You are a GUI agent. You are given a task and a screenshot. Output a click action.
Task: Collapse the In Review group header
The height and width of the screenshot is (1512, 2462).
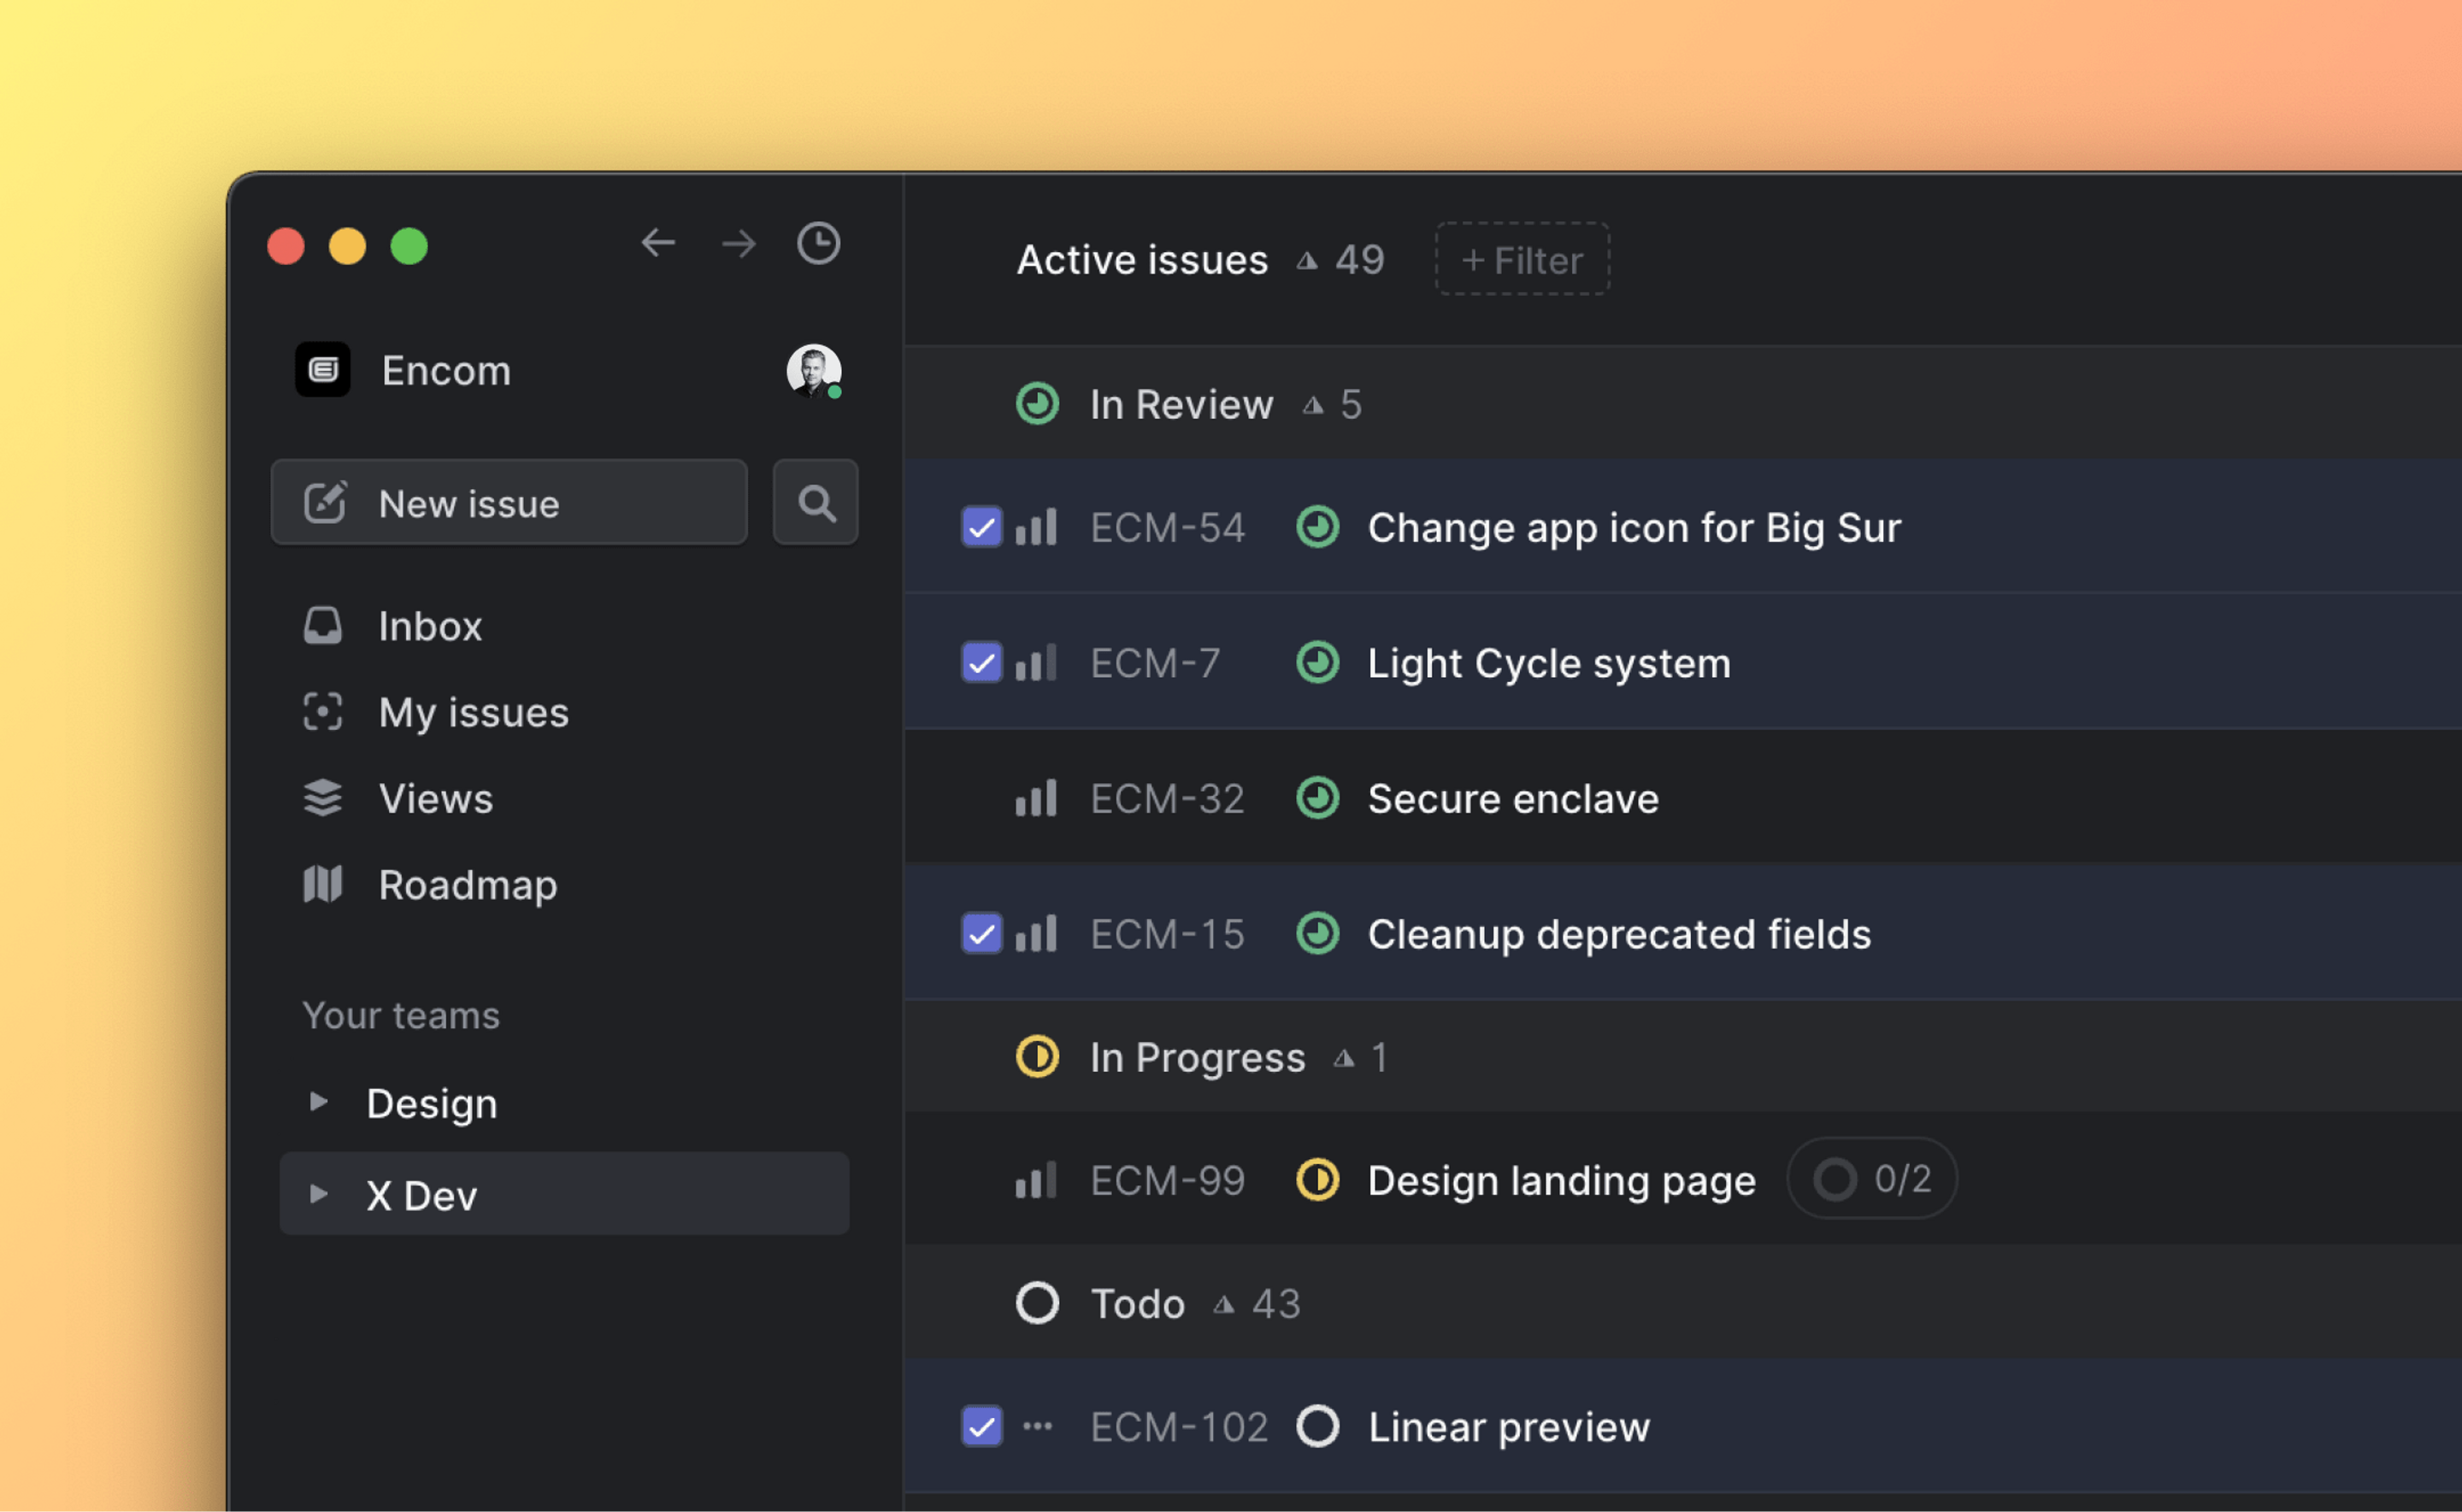(1683, 404)
